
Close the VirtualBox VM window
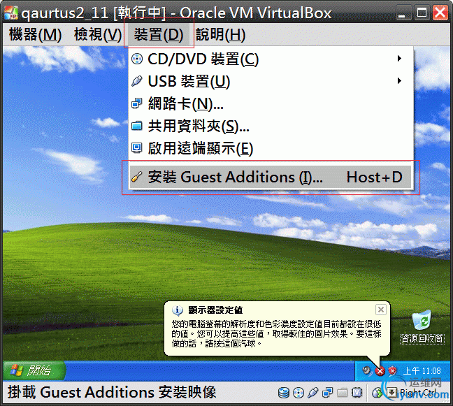point(440,13)
